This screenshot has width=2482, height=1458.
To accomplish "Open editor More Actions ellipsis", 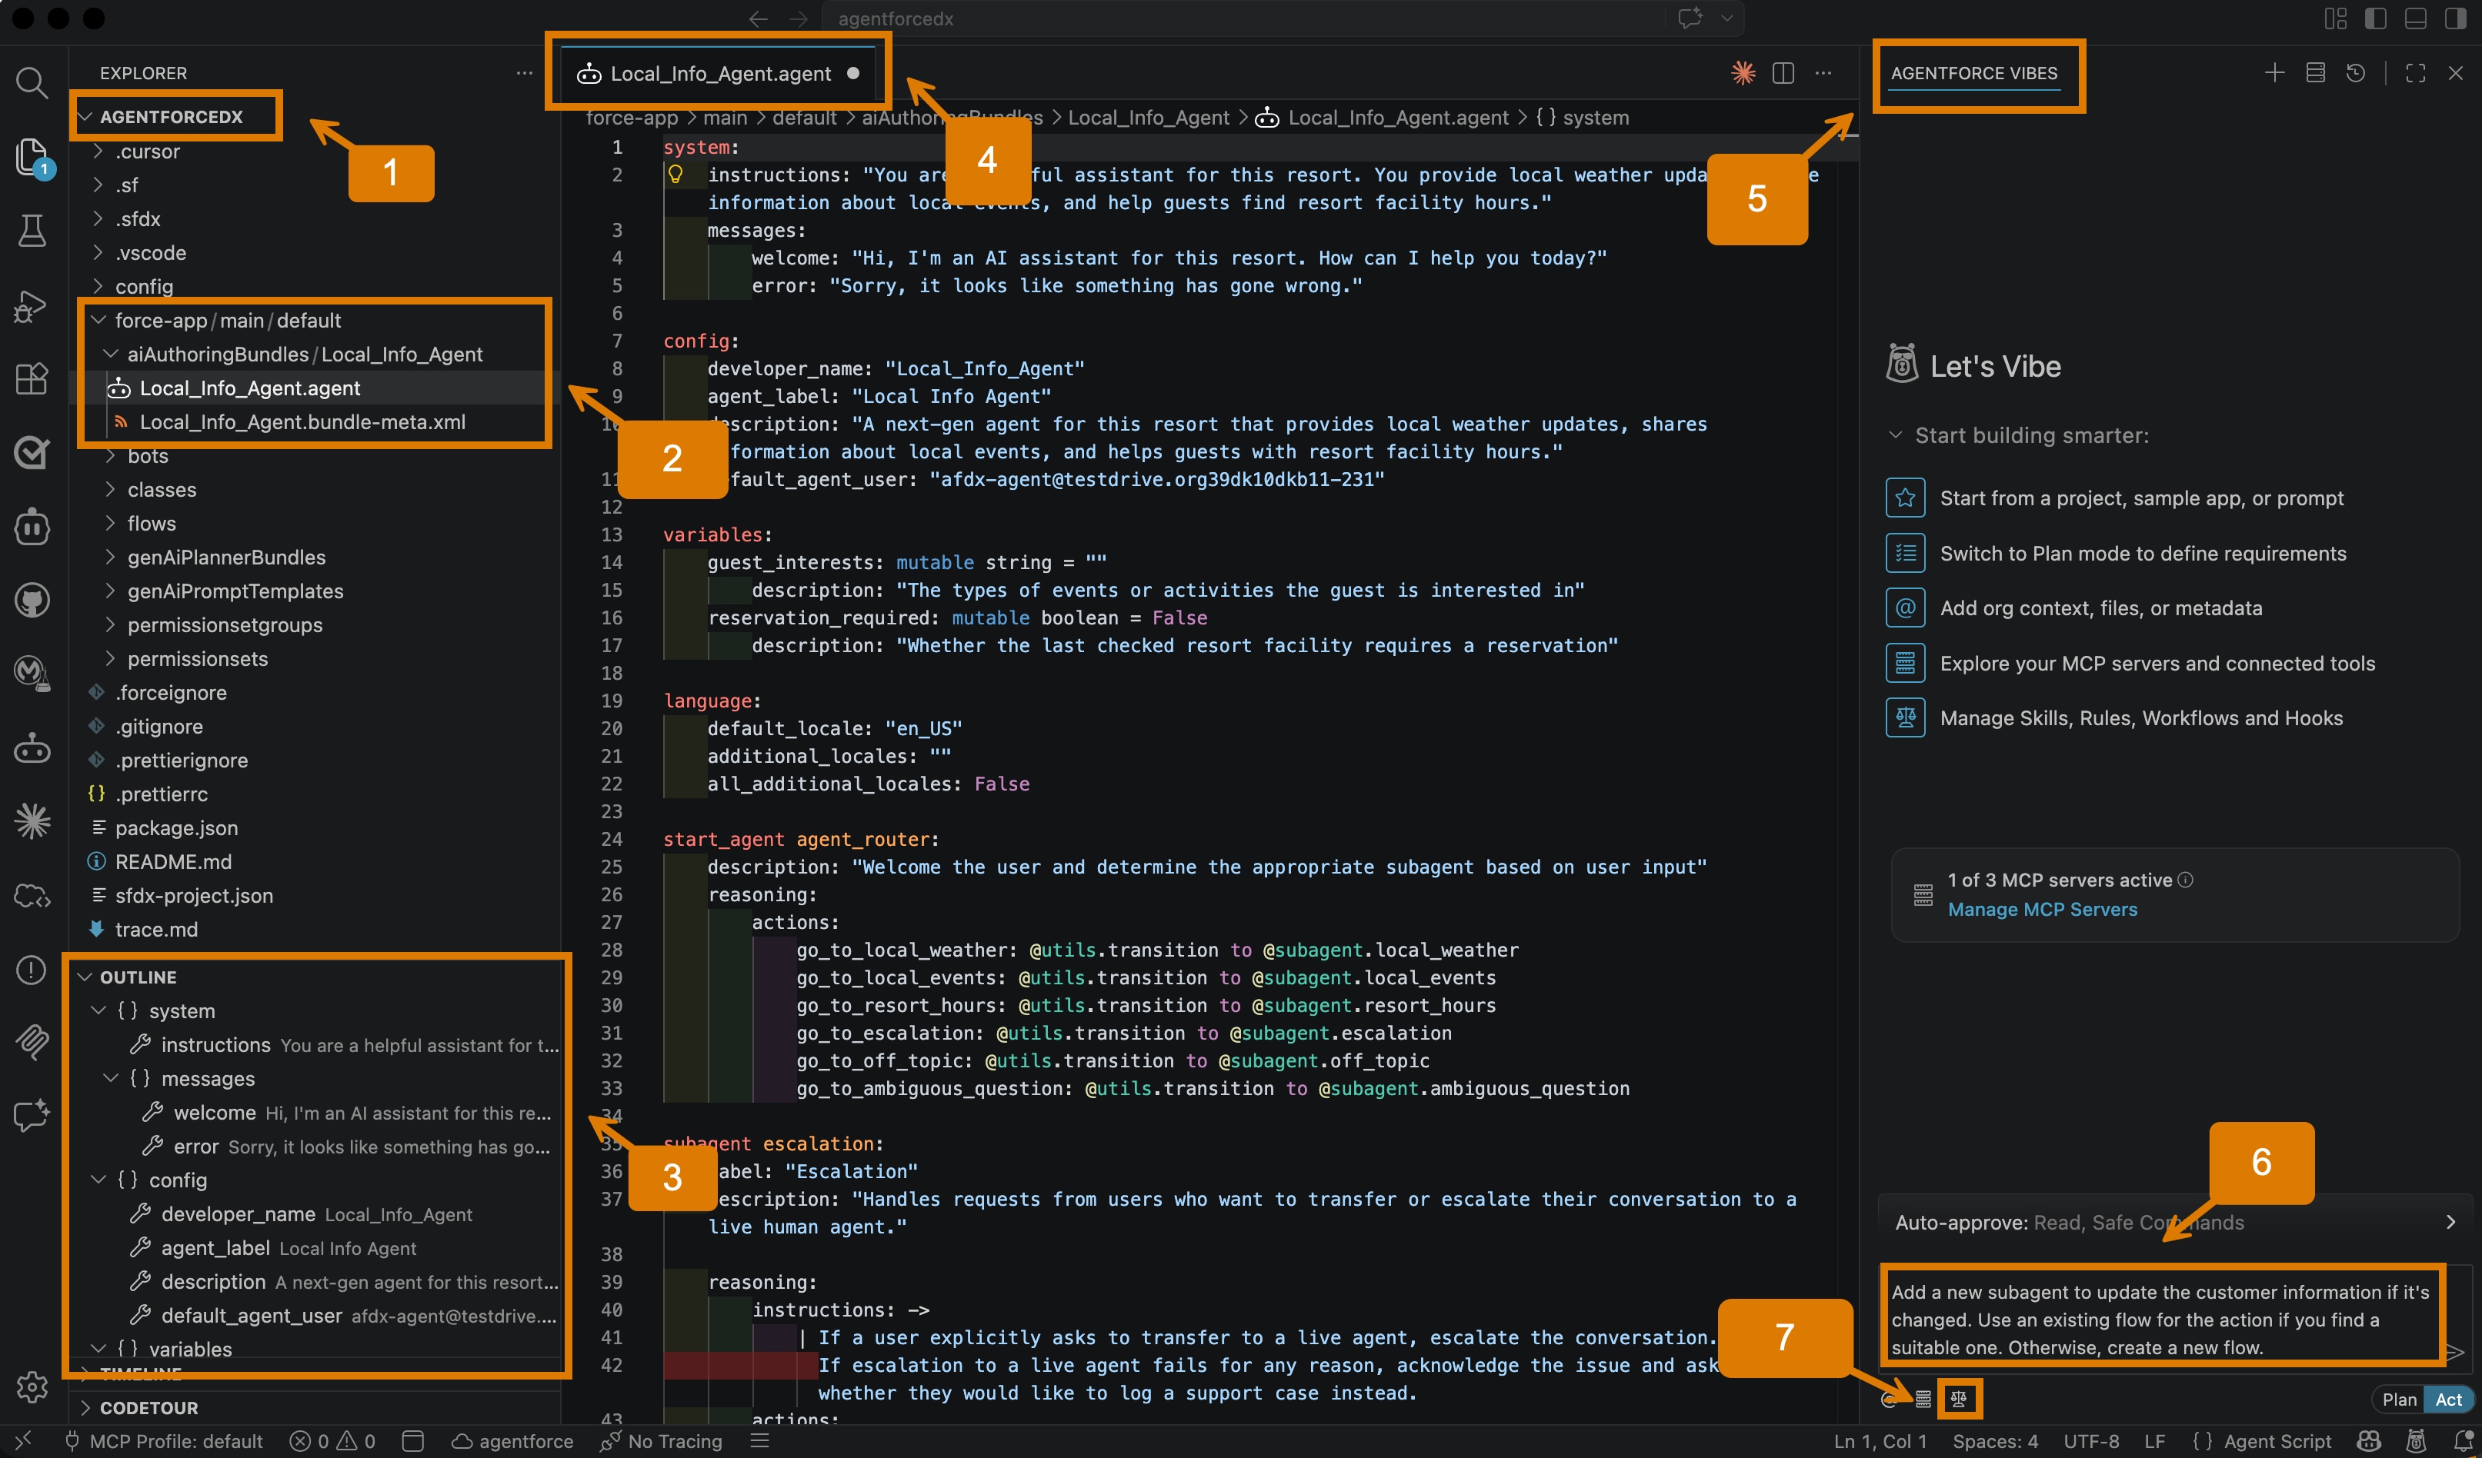I will point(1823,73).
